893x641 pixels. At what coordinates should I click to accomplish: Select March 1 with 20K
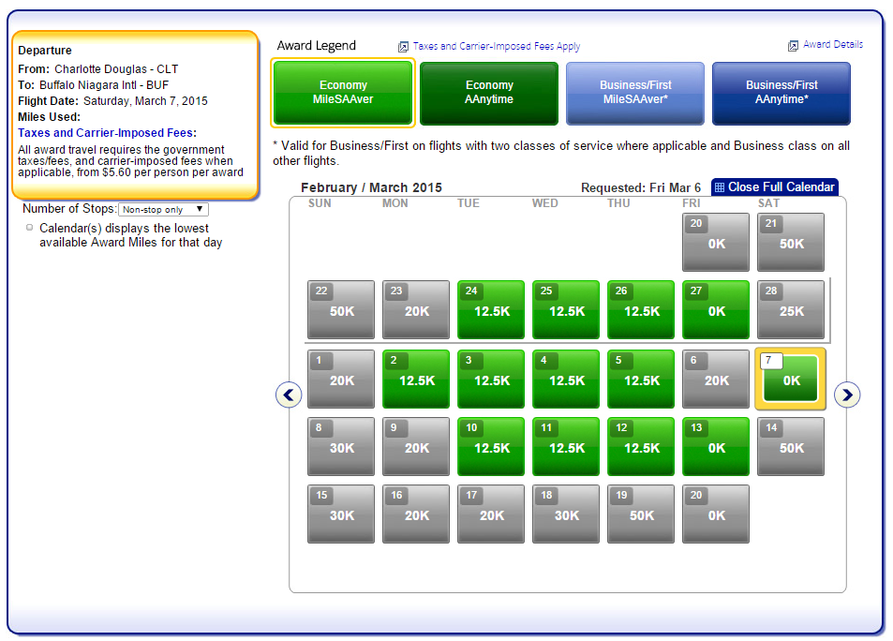[341, 379]
